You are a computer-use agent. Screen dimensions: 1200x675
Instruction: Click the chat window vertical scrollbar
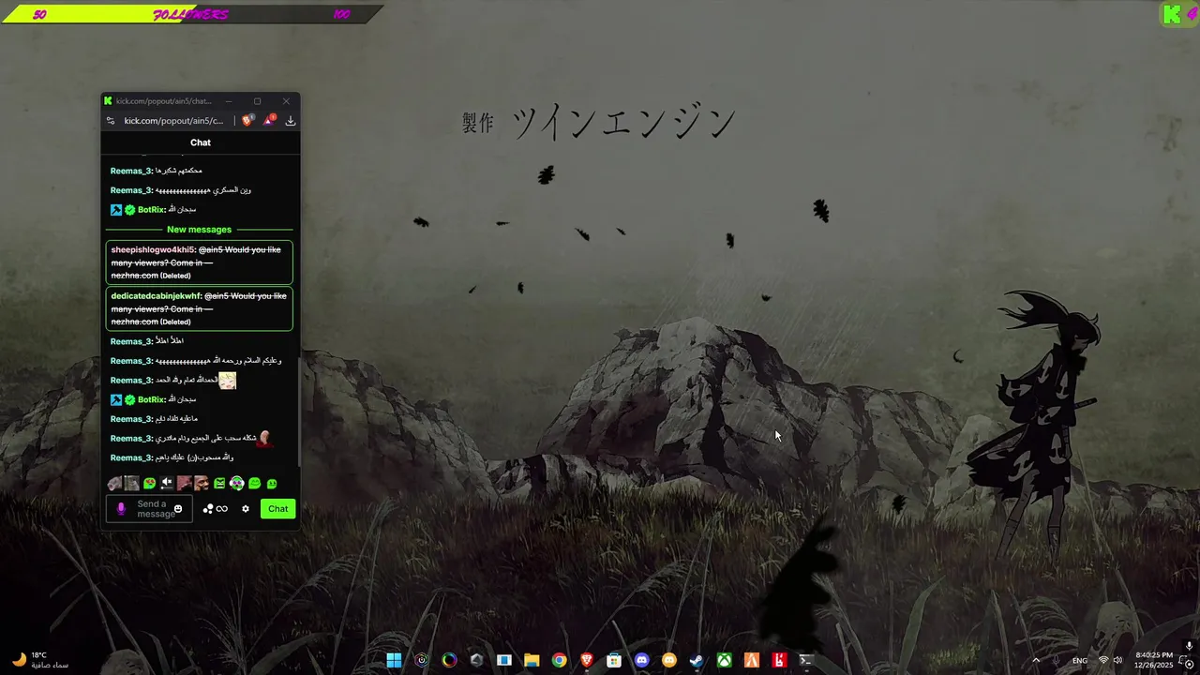coord(298,411)
